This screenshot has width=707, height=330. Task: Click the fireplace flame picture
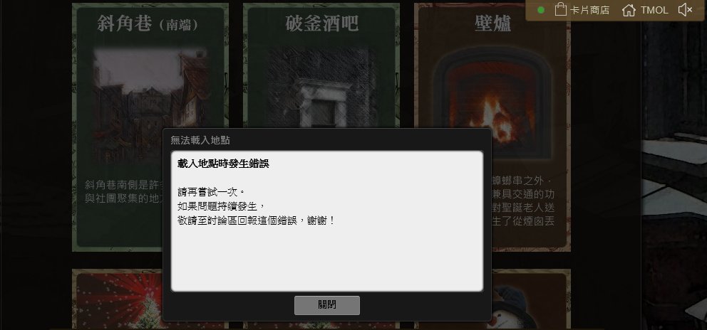pos(492,102)
